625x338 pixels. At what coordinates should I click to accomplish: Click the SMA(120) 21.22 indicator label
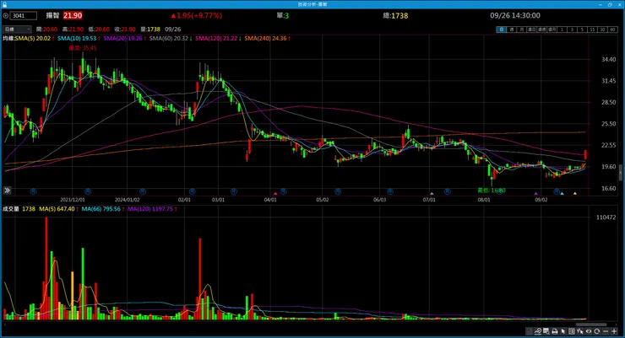click(x=216, y=39)
